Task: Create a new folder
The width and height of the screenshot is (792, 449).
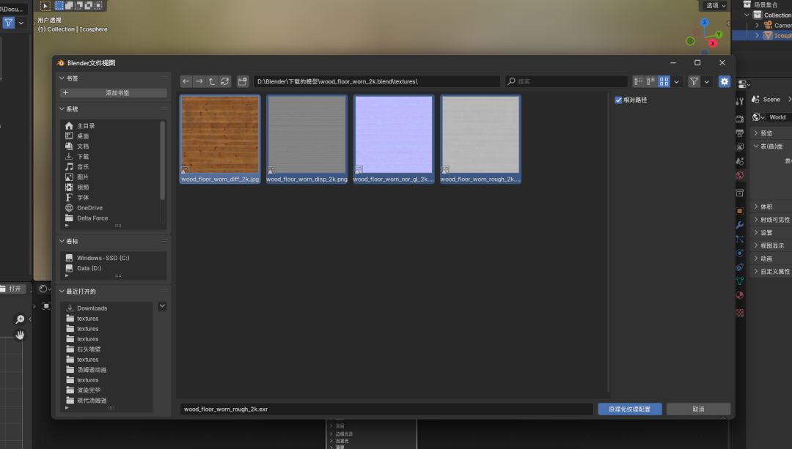Action: (243, 81)
